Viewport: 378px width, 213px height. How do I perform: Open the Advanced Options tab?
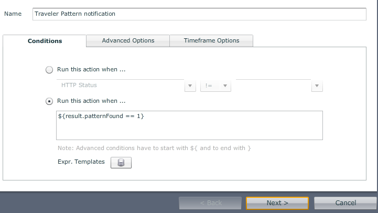(128, 40)
